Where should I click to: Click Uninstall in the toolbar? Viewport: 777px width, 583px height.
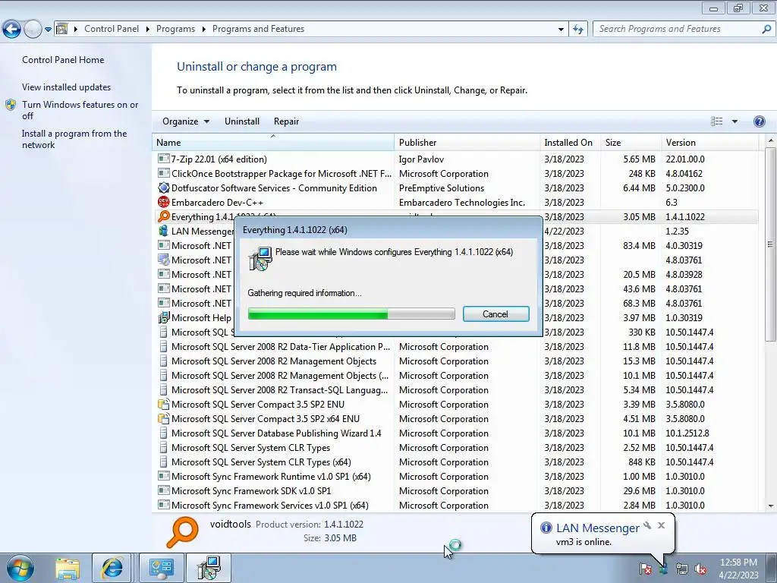click(x=242, y=121)
